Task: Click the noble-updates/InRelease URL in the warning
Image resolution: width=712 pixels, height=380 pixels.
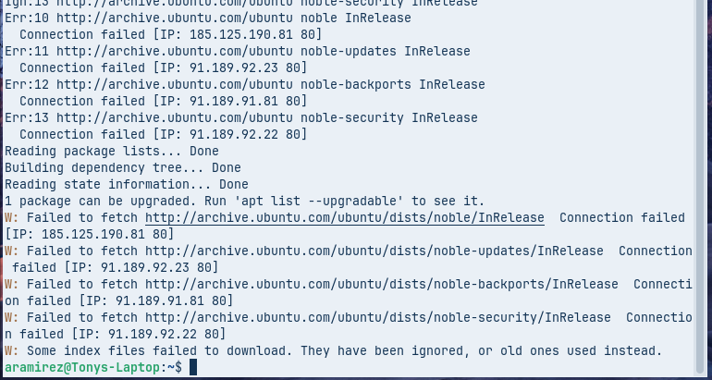Action: [x=374, y=251]
